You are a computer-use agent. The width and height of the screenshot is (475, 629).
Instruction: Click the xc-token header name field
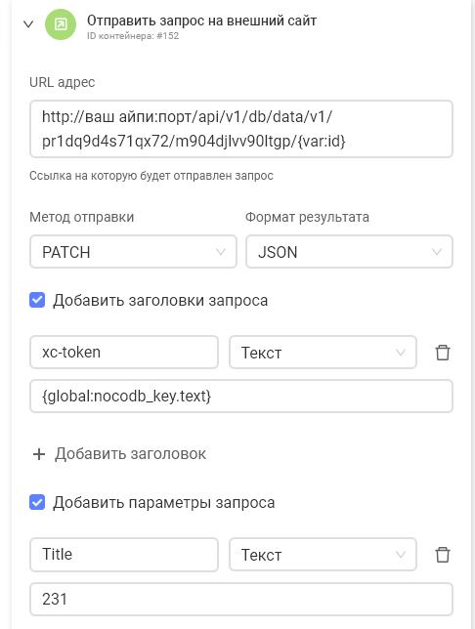click(x=124, y=353)
